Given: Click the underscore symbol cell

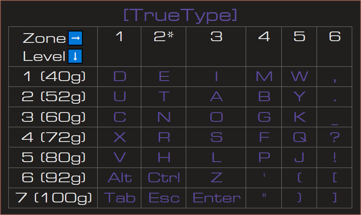Looking at the screenshot, I should [335, 117].
